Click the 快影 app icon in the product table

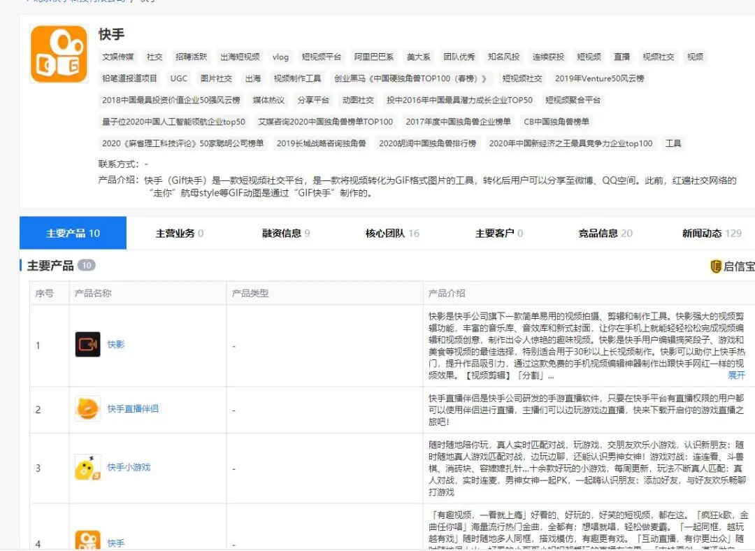click(88, 345)
